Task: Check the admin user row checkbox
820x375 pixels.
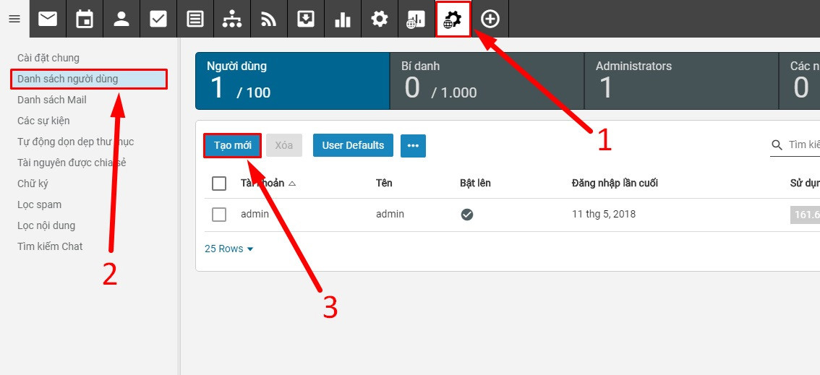Action: (x=219, y=215)
